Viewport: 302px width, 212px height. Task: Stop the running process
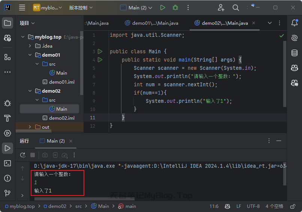tap(33, 155)
